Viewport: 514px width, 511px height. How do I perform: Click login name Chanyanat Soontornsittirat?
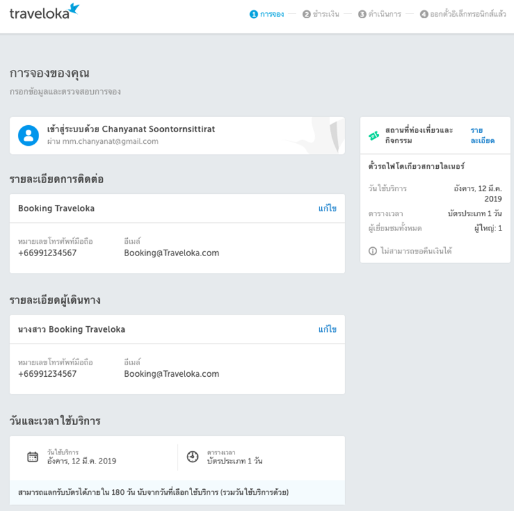click(159, 129)
